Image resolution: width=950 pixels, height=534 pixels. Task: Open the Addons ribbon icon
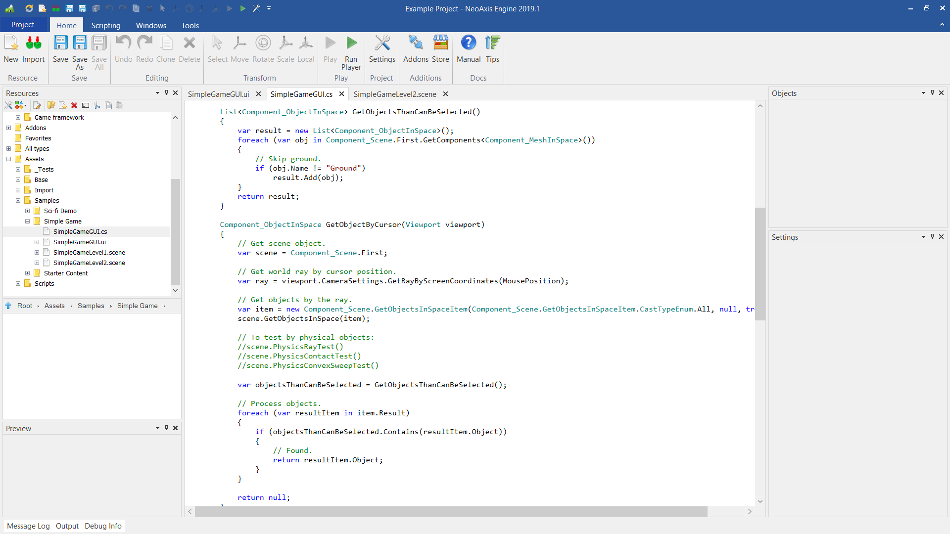click(415, 44)
